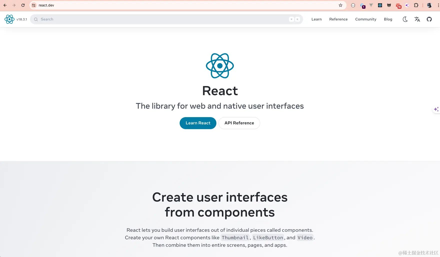This screenshot has height=257, width=440.
Task: Bookmark this page with the star icon
Action: pyautogui.click(x=341, y=5)
